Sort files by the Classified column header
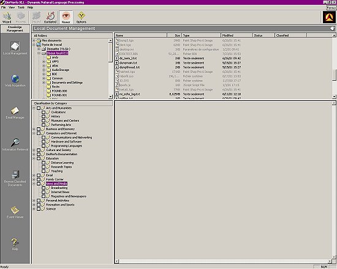This screenshot has height=269, width=337. [290, 35]
